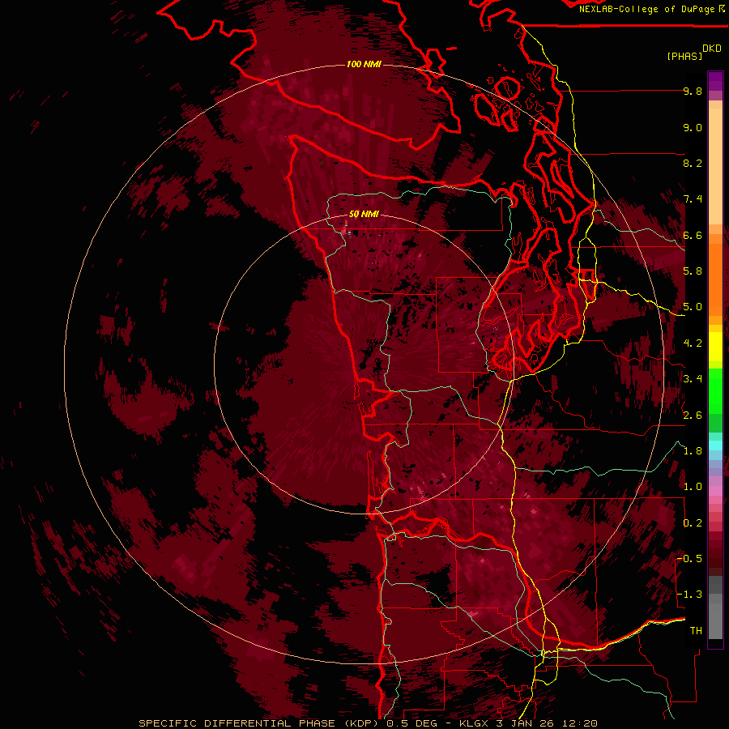Click the Specific Differential Phase caption text
729x729 pixels.
pos(368,723)
